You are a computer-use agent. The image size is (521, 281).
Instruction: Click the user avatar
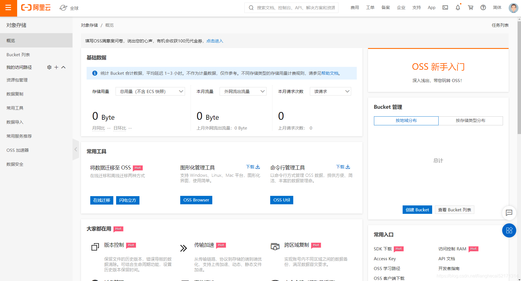pyautogui.click(x=513, y=8)
